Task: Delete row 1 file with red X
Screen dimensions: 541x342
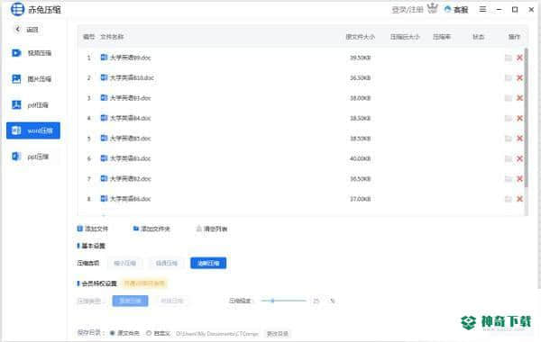Action: click(x=519, y=58)
